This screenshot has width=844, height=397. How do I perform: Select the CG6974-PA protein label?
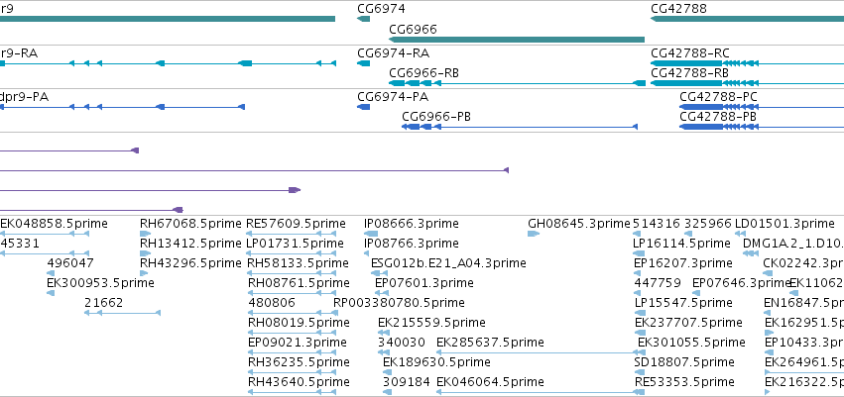pyautogui.click(x=393, y=97)
